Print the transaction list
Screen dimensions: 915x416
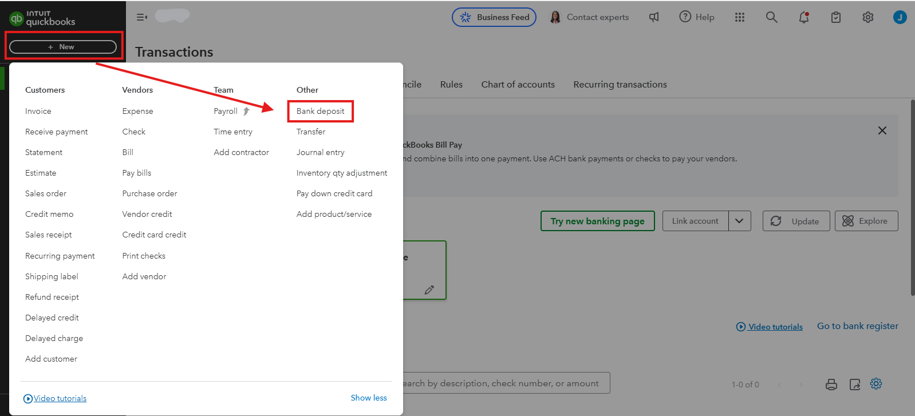coord(831,385)
